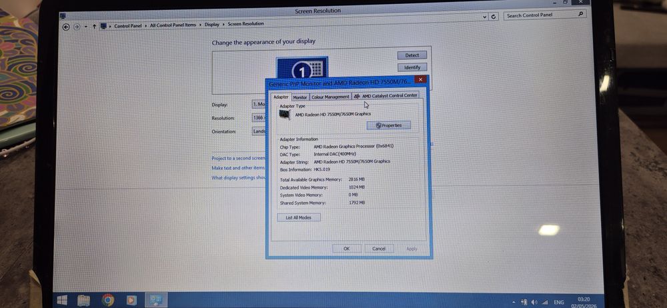Open the media player taskbar icon
667x308 pixels.
[132, 301]
